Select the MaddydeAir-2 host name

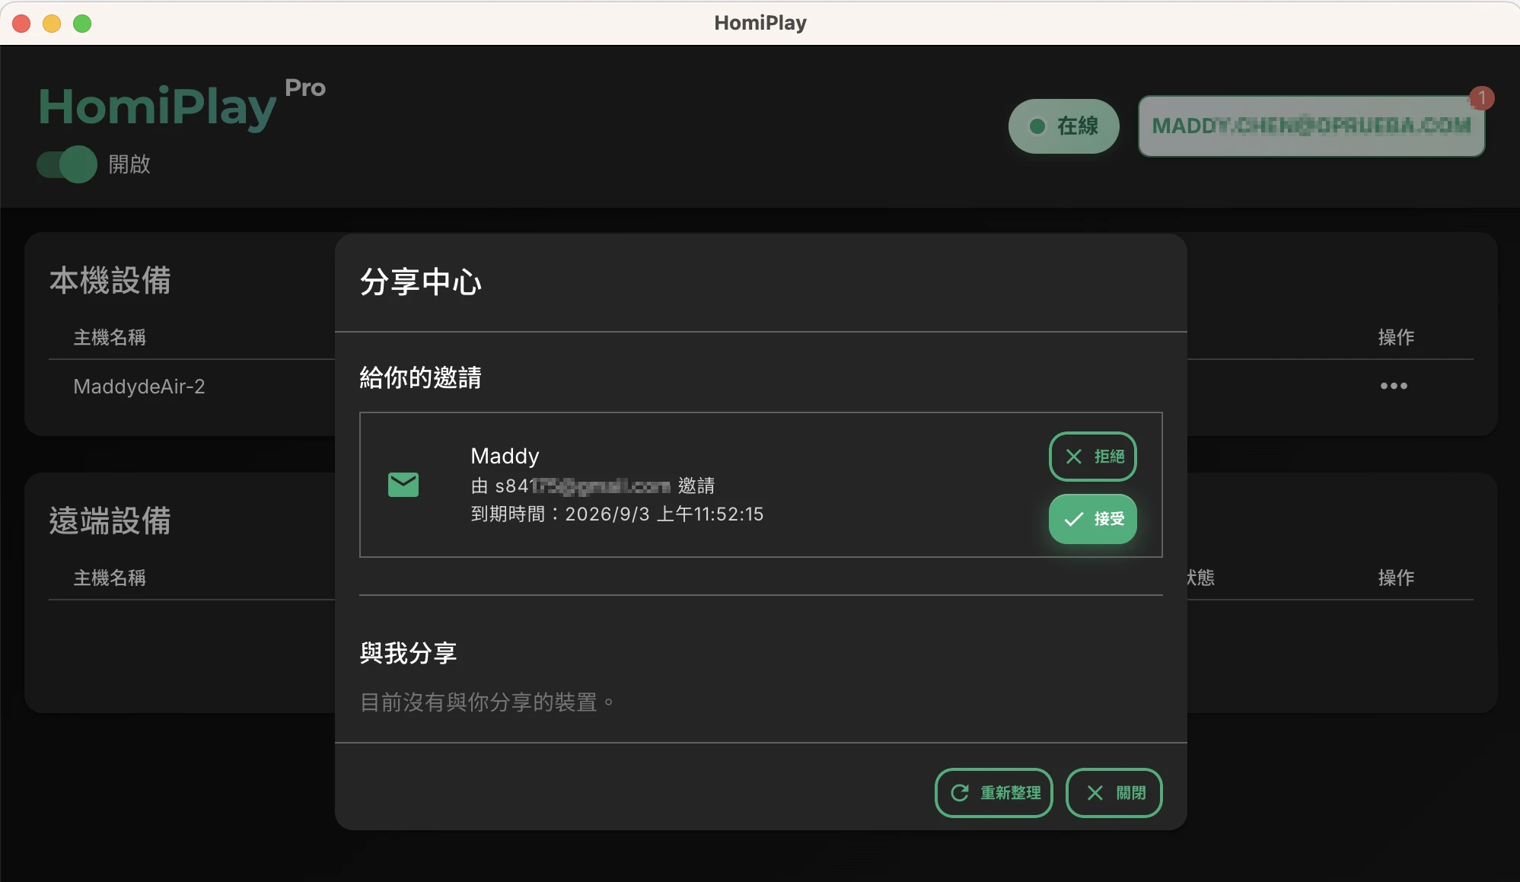pos(139,387)
